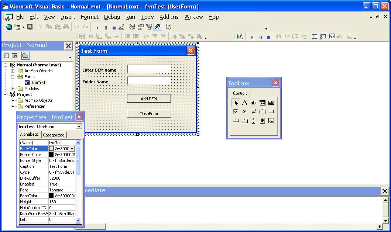391x232 pixels.
Task: Click the CloseForm button on form
Action: coord(149,114)
